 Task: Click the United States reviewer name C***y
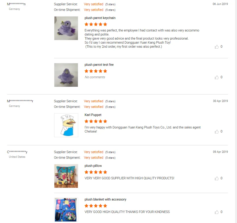point(17,152)
